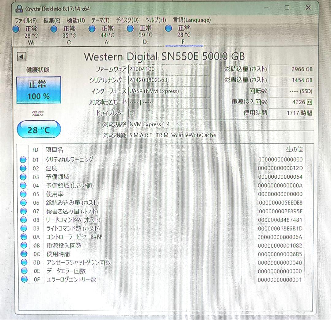Viewport: 331px width, 320px height.
Task: Click status orb for ID 0A コントローラービジー時間
Action: click(x=24, y=237)
